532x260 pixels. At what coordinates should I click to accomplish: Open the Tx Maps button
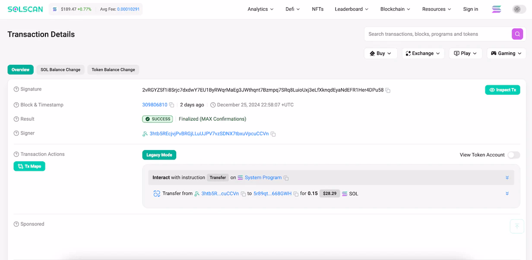[29, 166]
